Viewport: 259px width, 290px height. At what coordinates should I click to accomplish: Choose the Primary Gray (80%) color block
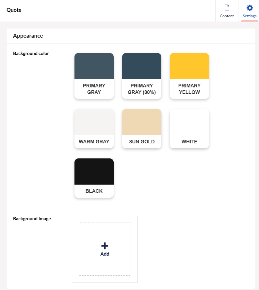pos(142,66)
